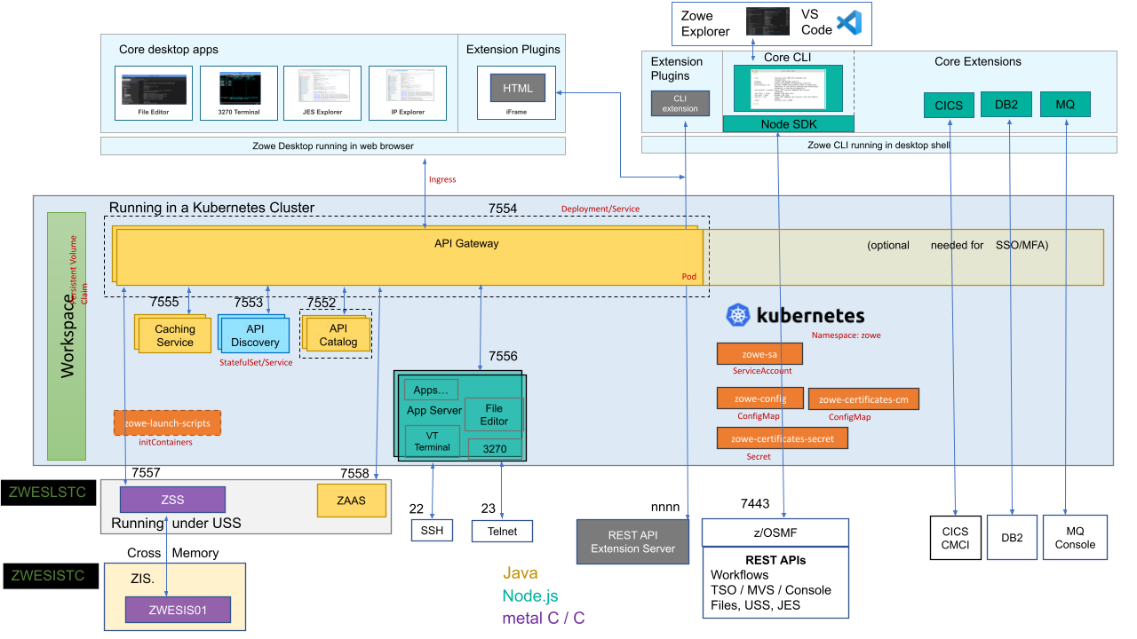
Task: Click the HTML iFrame icon
Action: click(516, 88)
